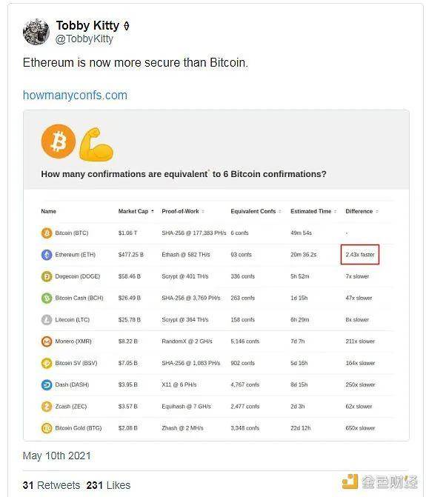
Task: Open the @TobbyKitty handle link
Action: click(84, 39)
